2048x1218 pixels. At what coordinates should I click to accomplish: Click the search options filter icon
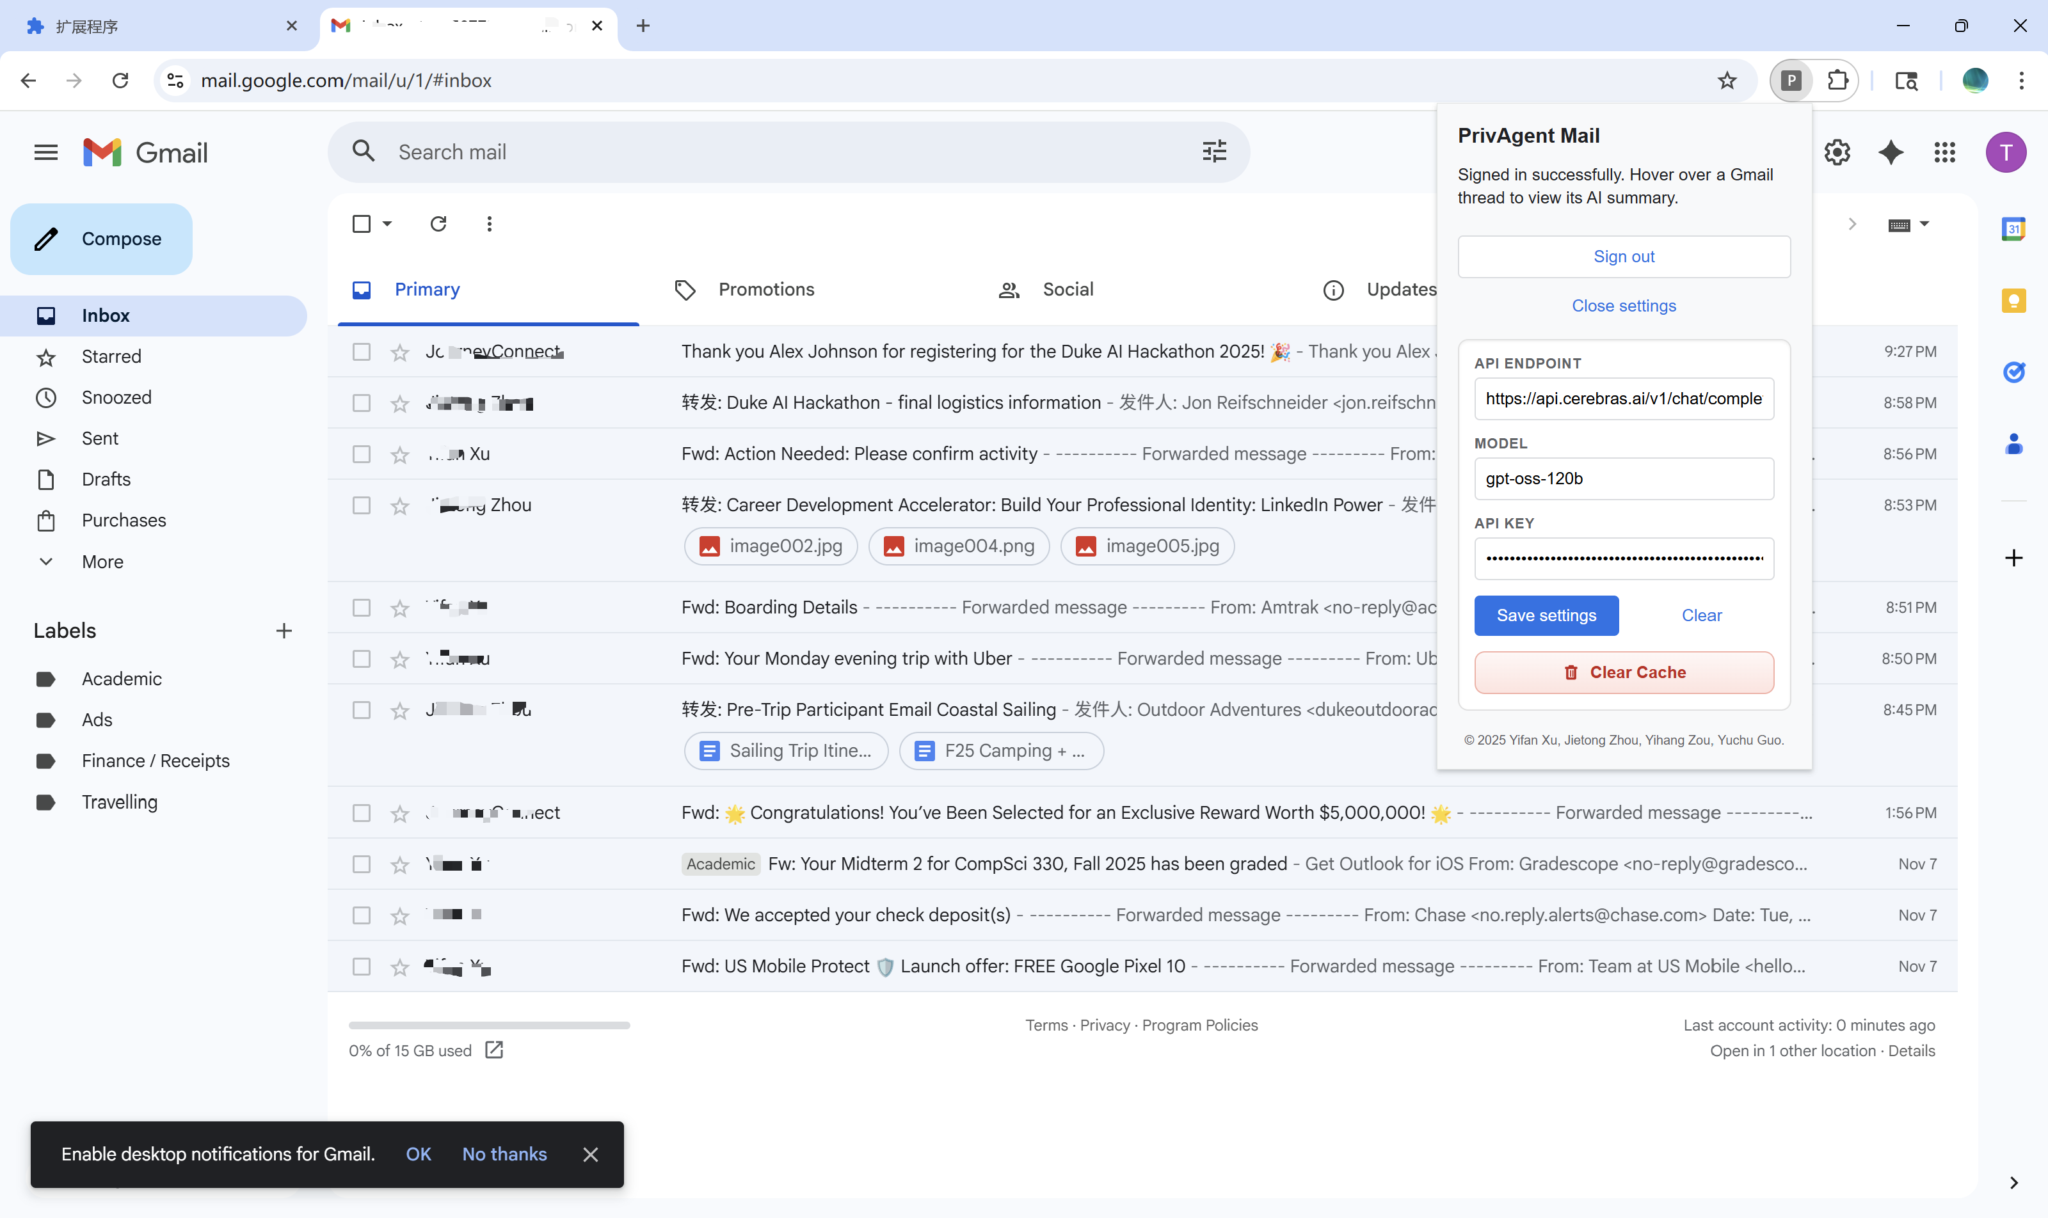click(1213, 152)
